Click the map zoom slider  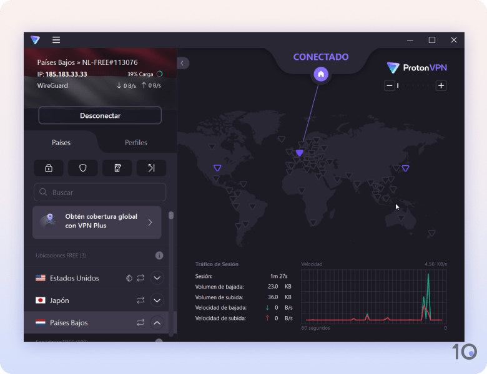[415, 85]
